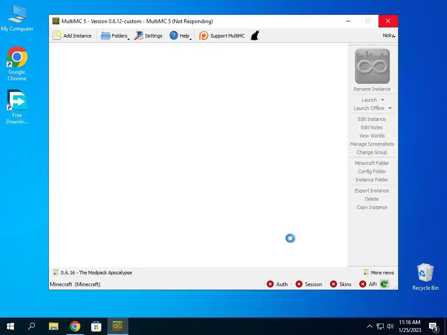Click Copy Instance
The height and width of the screenshot is (335, 447).
tap(372, 207)
